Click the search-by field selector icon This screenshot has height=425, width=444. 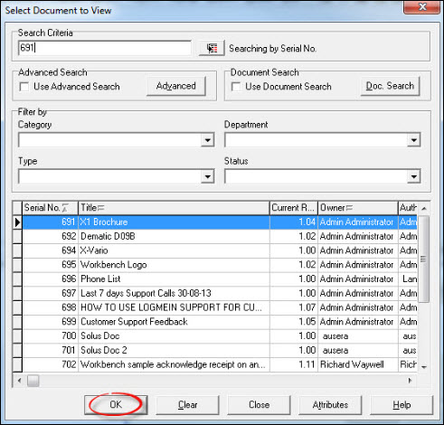(212, 48)
